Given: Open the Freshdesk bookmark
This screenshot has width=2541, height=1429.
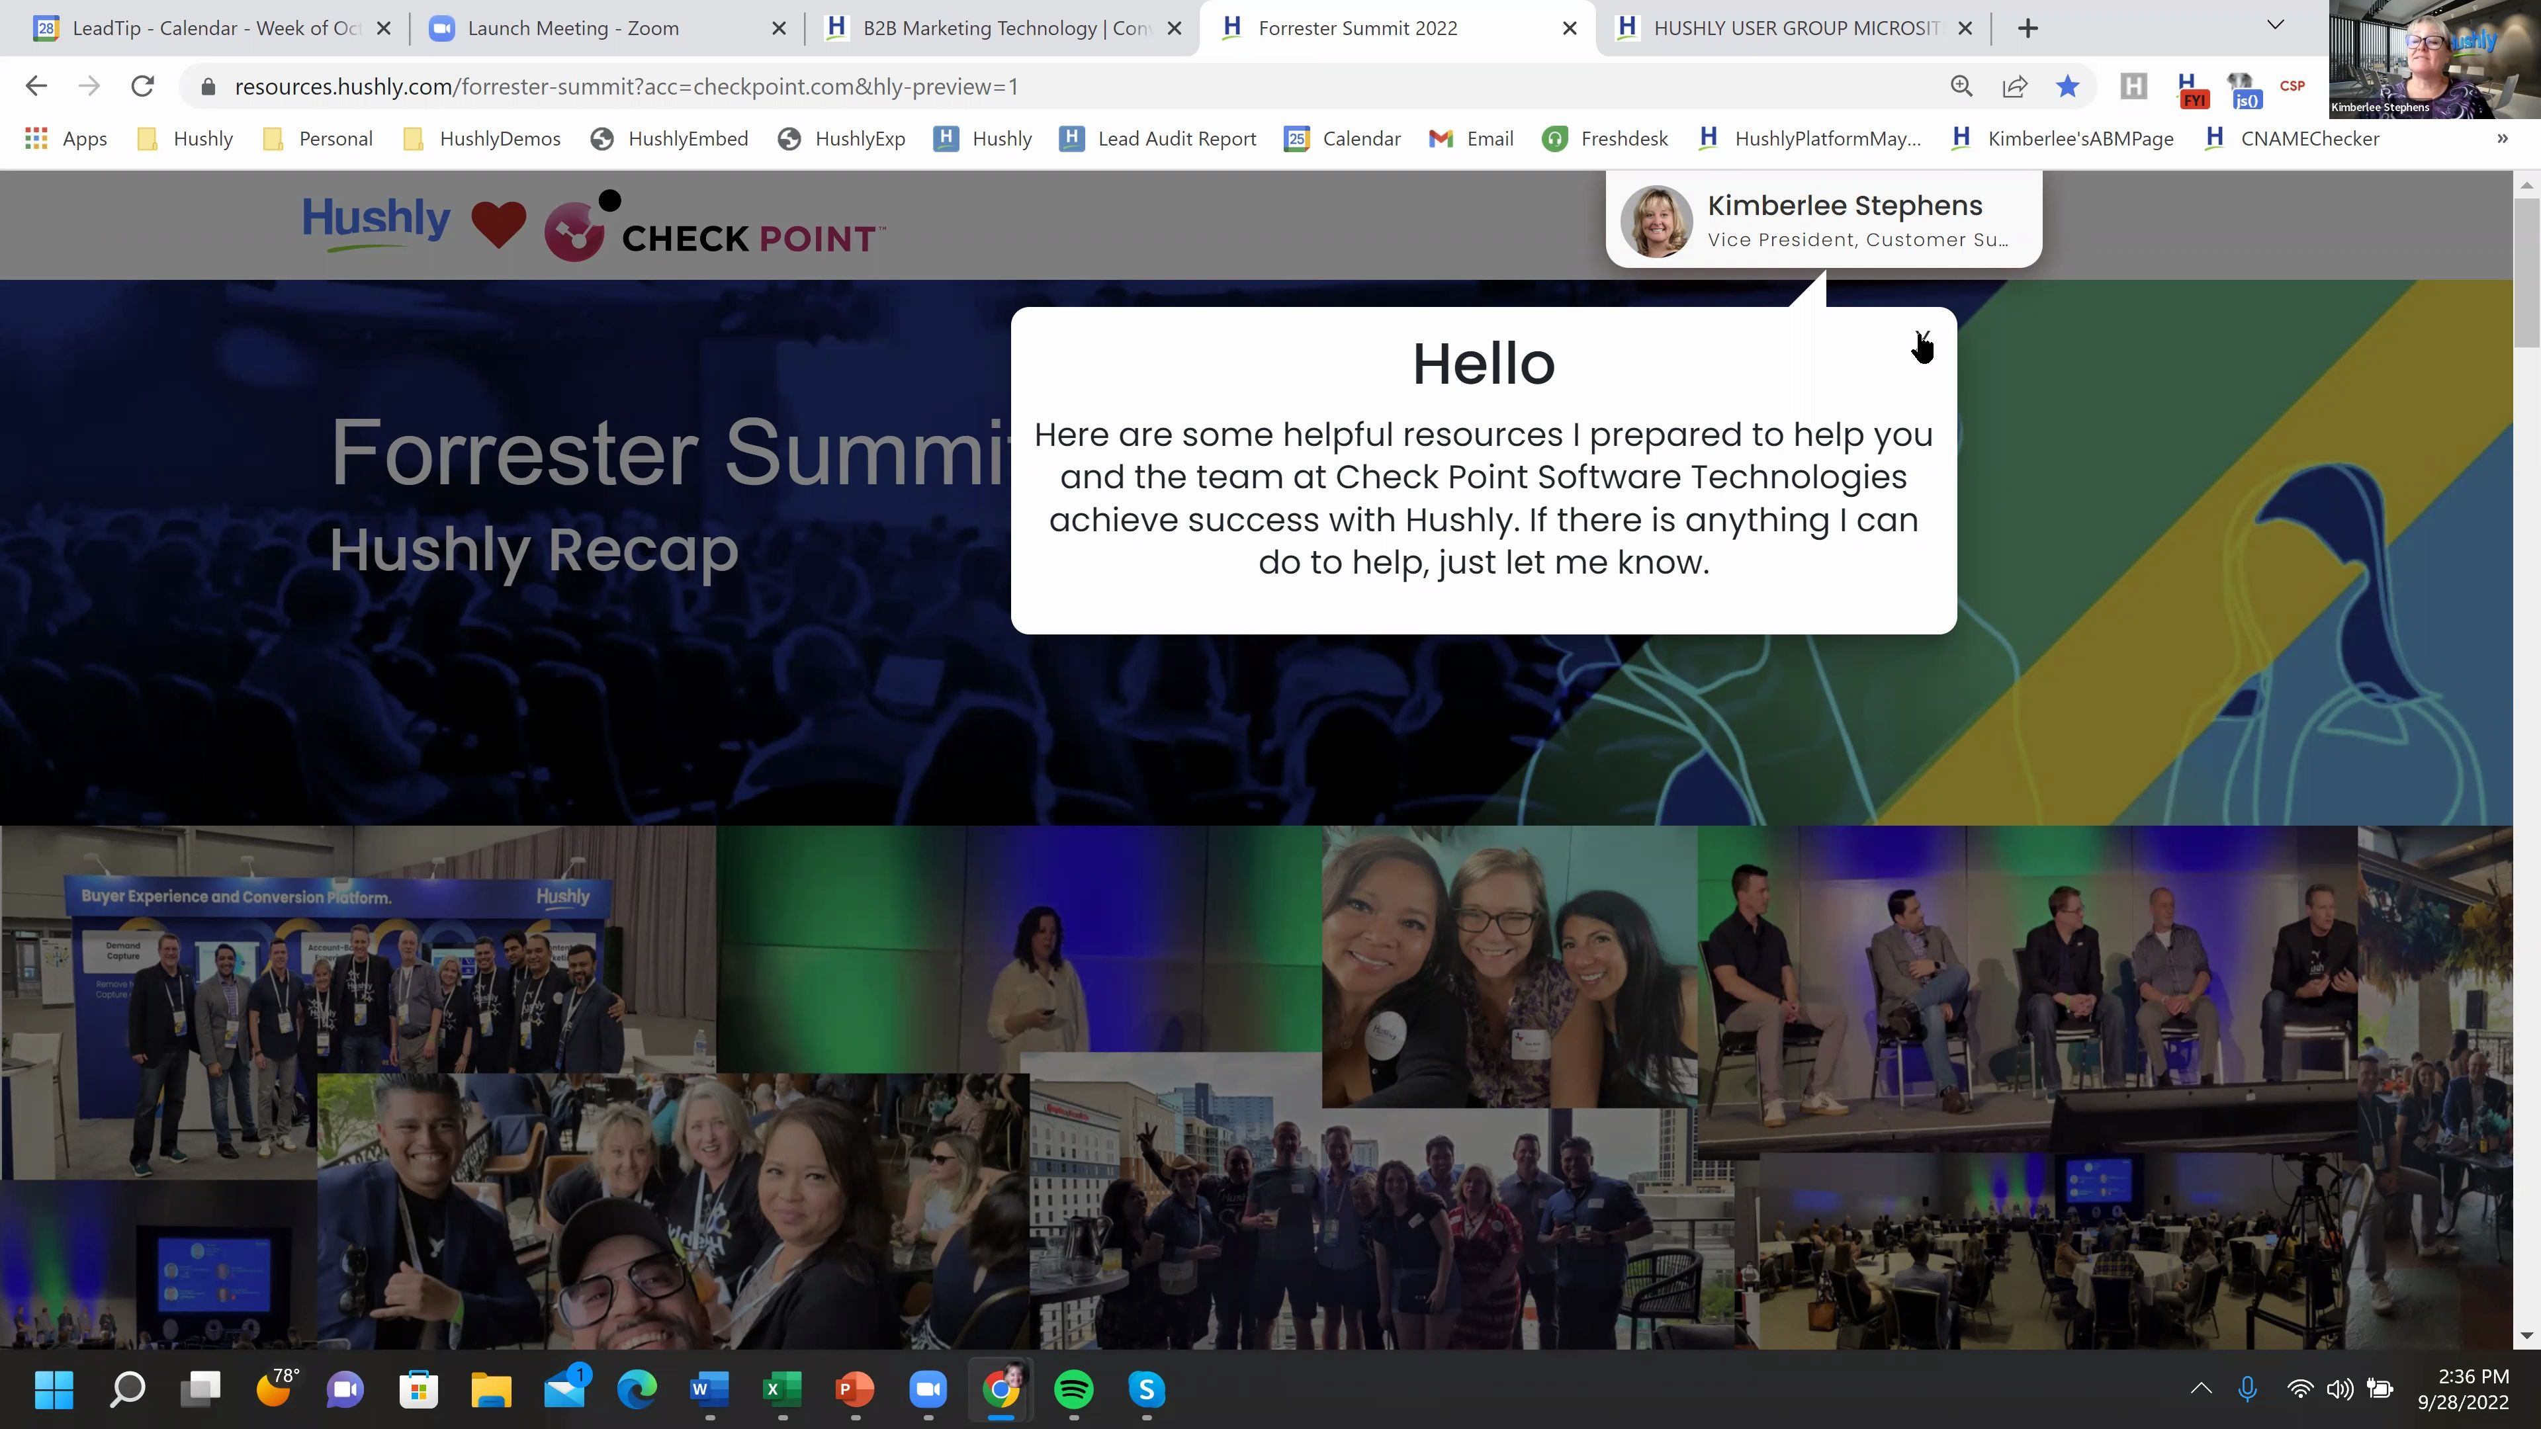Looking at the screenshot, I should coord(1623,138).
